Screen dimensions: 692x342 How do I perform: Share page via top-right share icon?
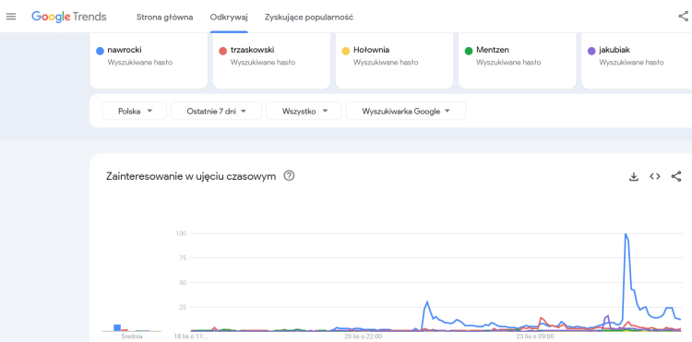click(683, 17)
